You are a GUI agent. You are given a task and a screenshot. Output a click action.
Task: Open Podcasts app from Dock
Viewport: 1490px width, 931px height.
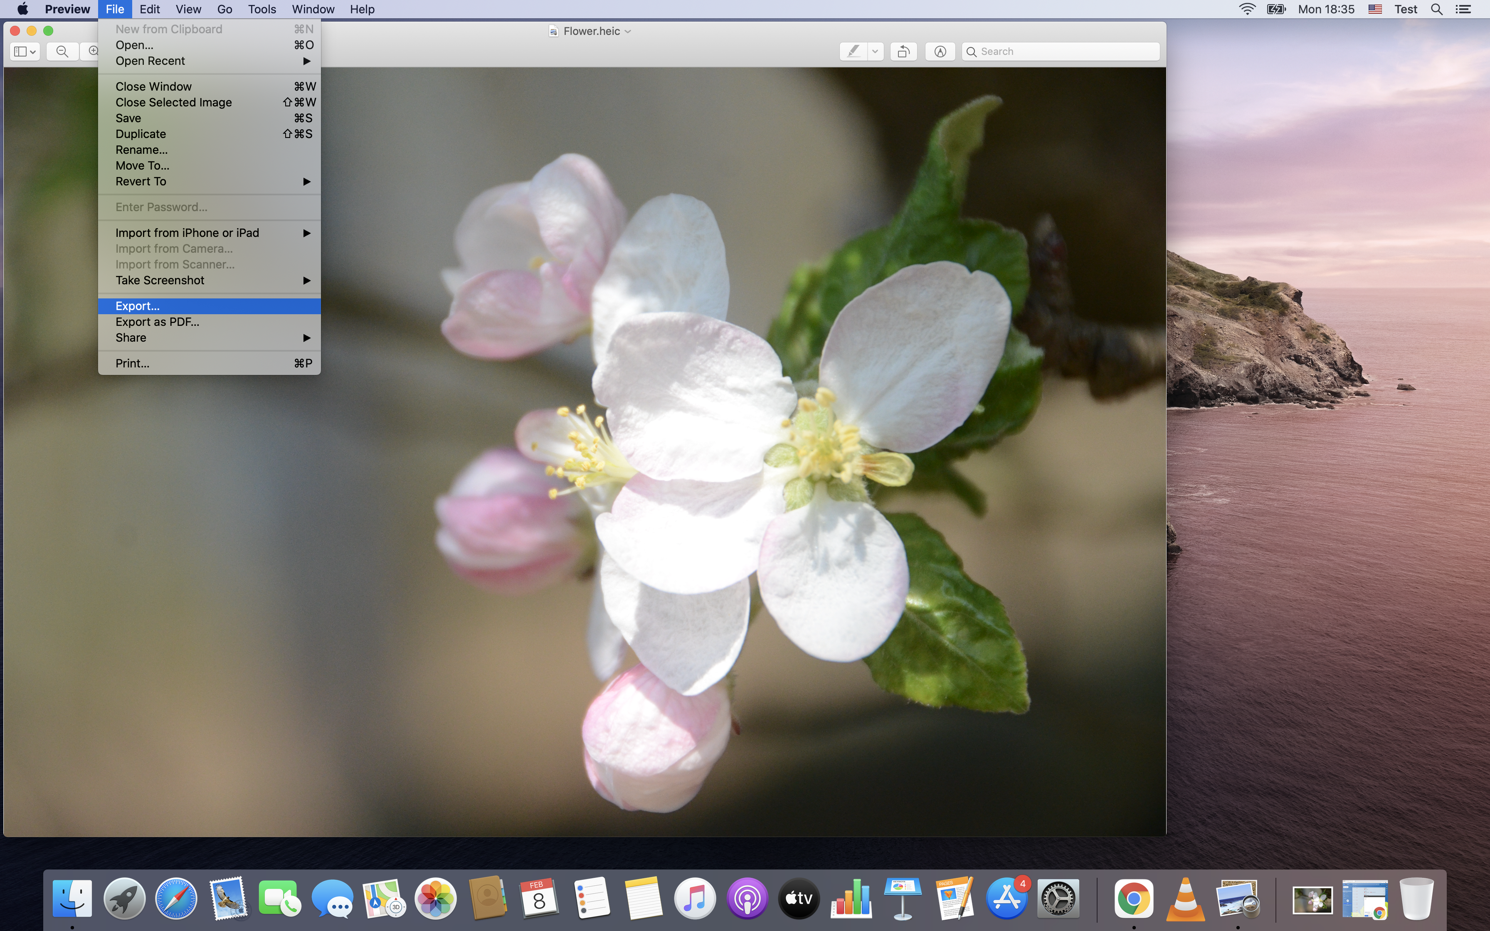[x=747, y=899]
